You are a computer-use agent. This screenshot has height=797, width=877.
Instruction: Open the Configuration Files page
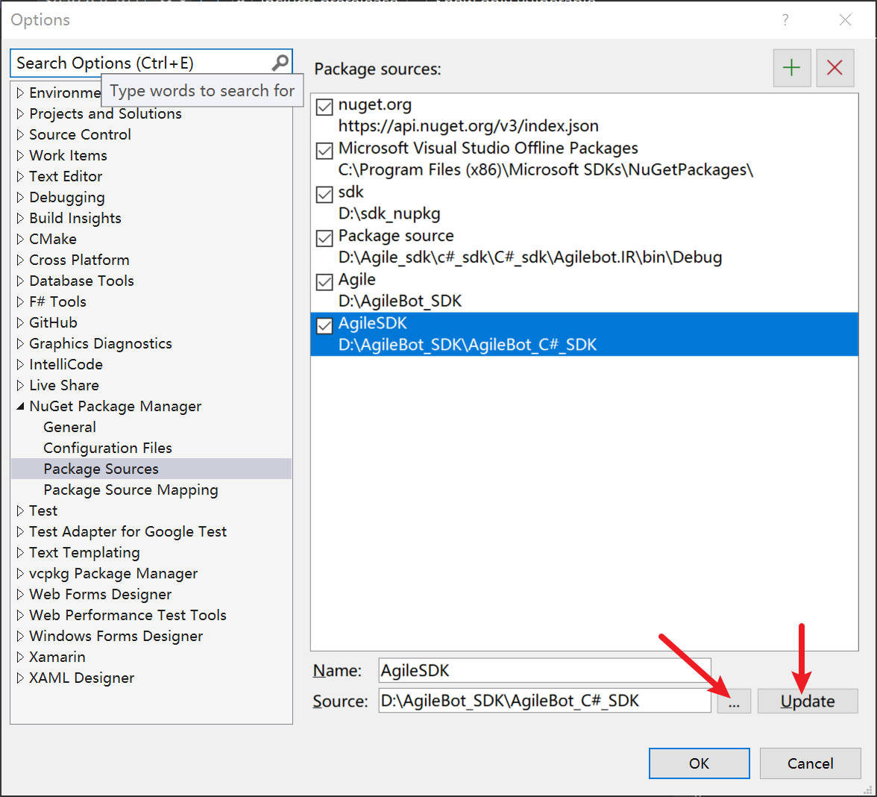coord(107,448)
